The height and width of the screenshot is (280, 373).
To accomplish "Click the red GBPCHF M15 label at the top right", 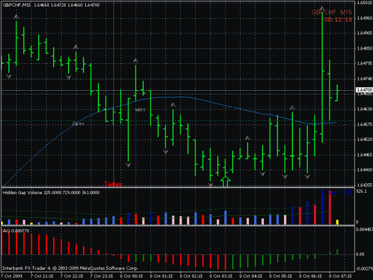I will (332, 13).
